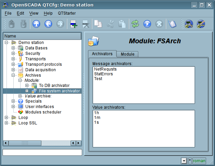Click the tree scrollbar right arrow
The height and width of the screenshot is (166, 215).
(x=78, y=143)
